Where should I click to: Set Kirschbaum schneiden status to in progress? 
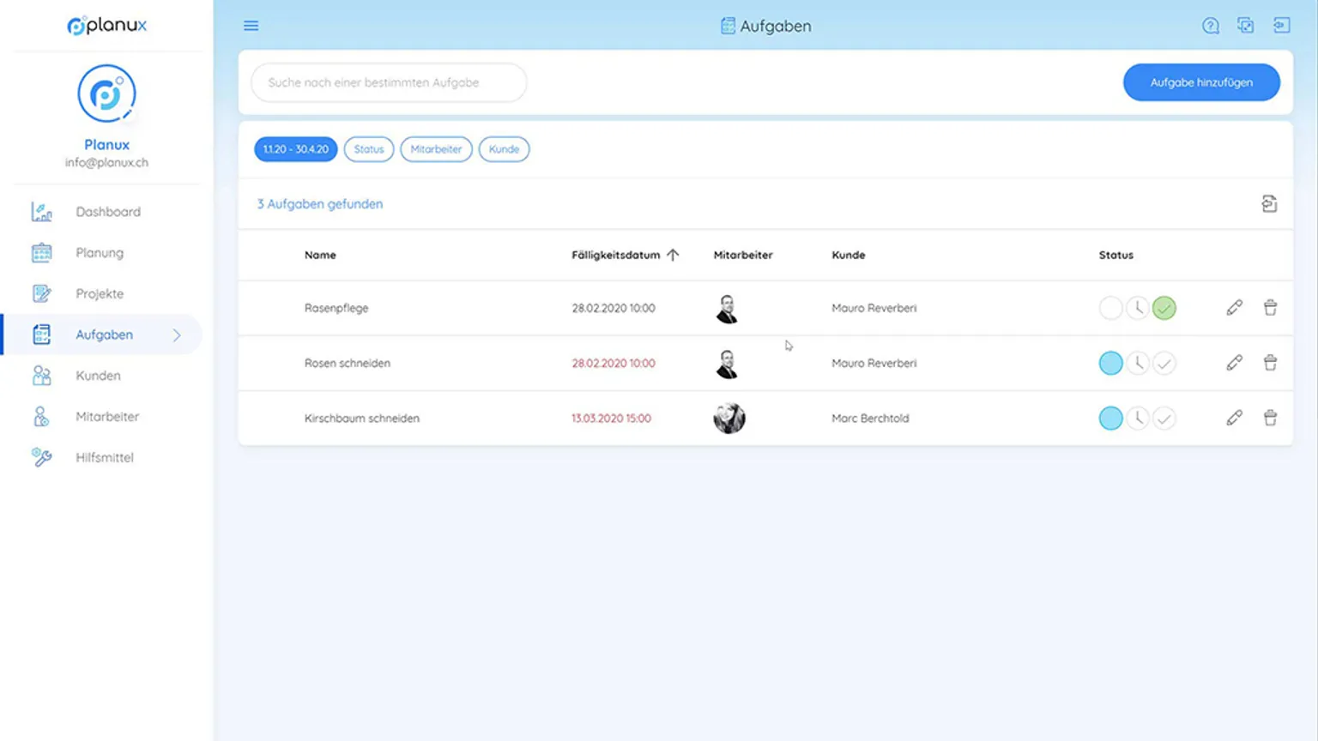(x=1137, y=419)
